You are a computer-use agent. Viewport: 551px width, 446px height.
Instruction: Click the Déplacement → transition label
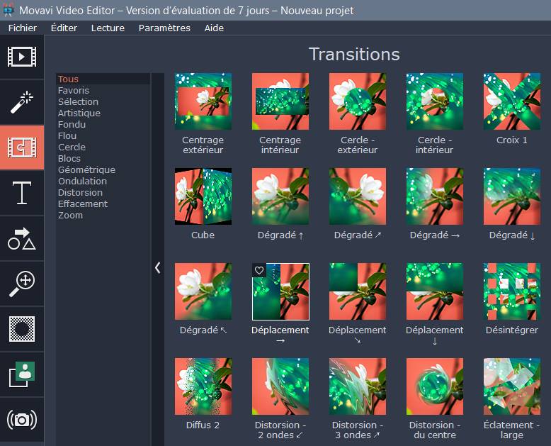(x=280, y=335)
